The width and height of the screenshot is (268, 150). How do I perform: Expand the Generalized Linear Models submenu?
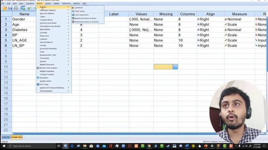pyautogui.click(x=54, y=26)
